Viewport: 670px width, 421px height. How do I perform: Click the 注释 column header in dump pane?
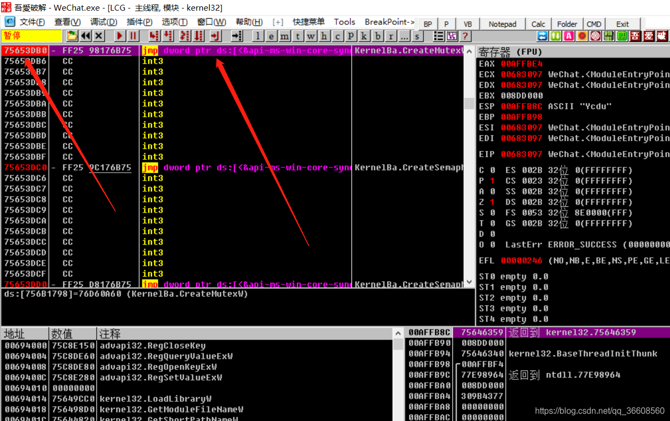244,334
